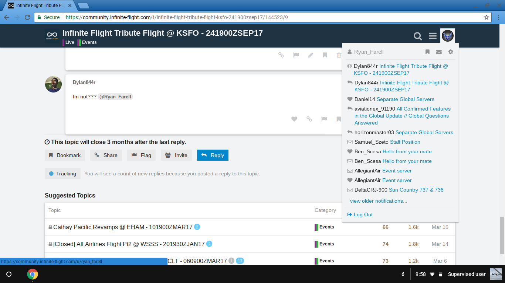Click Log Out in user dropdown

(x=360, y=214)
